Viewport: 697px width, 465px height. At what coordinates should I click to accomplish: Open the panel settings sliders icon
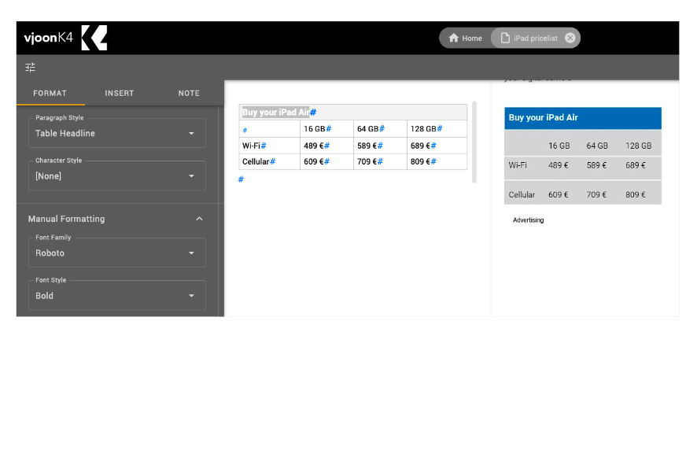pos(30,67)
